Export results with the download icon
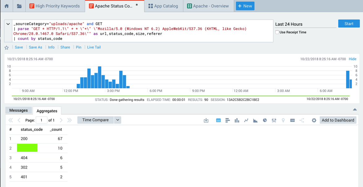 click(206, 120)
